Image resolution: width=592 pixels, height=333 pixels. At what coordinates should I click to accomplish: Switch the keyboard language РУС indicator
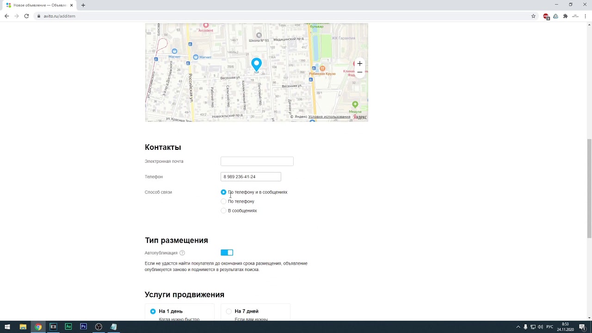click(549, 327)
